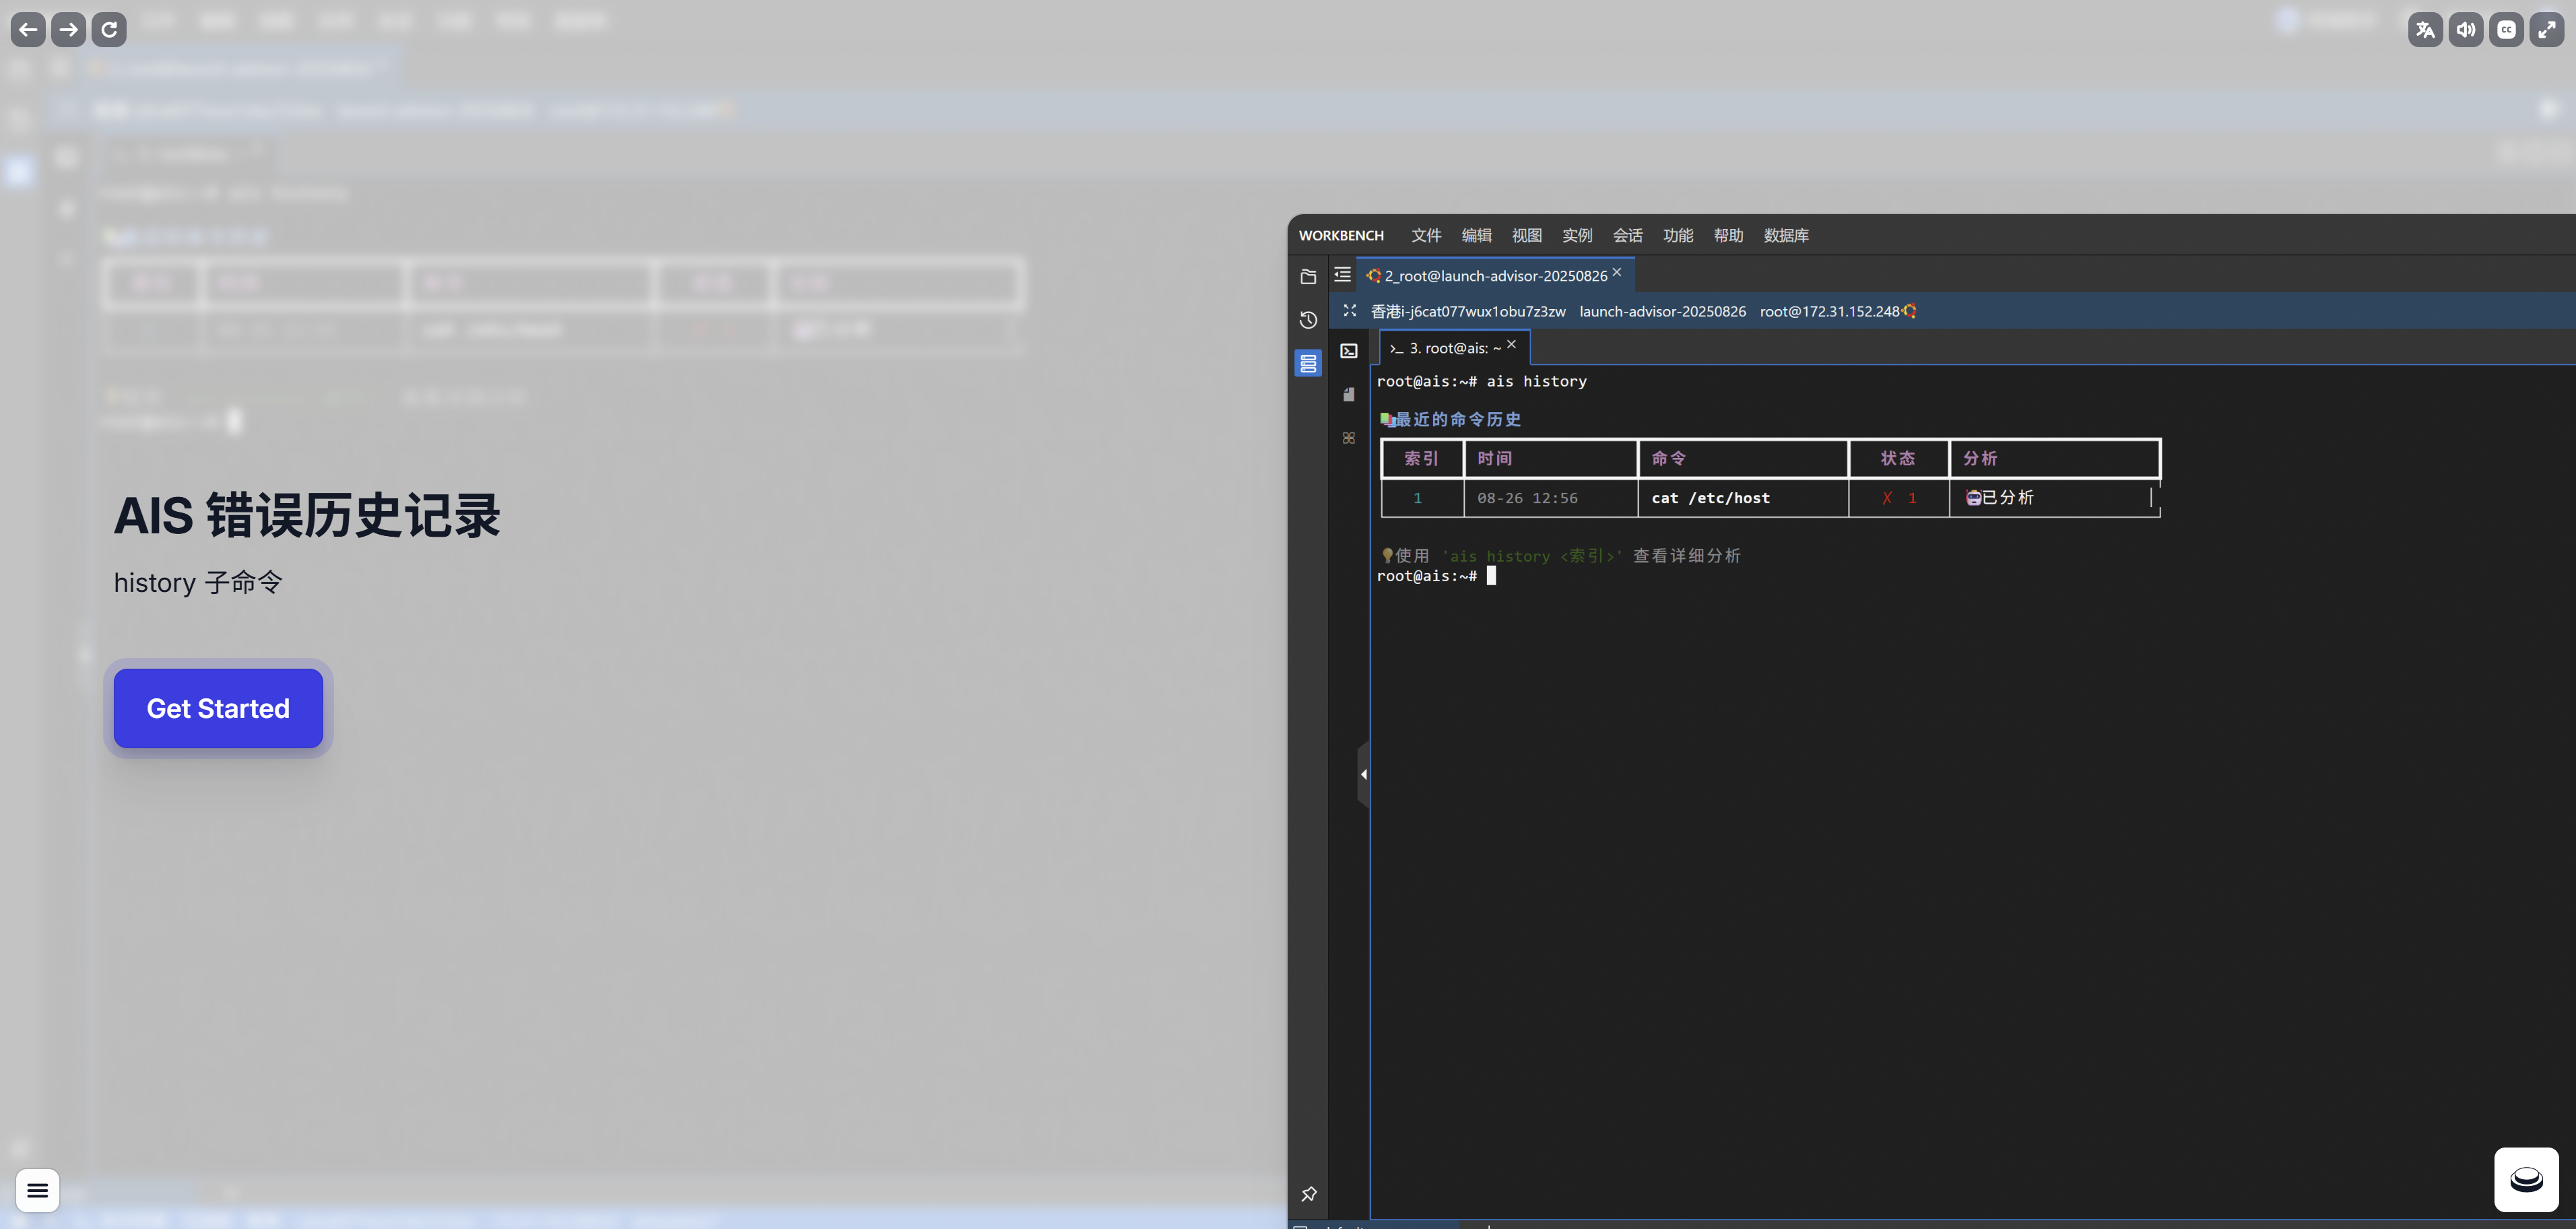
Task: Close the 2_root@launch-advisor-20250826 tab
Action: pos(1617,272)
